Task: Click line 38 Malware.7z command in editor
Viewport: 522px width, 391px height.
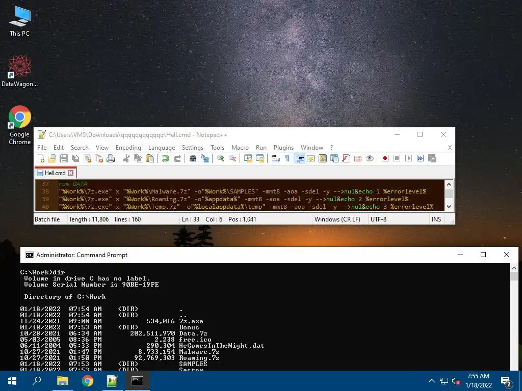Action: 242,191
